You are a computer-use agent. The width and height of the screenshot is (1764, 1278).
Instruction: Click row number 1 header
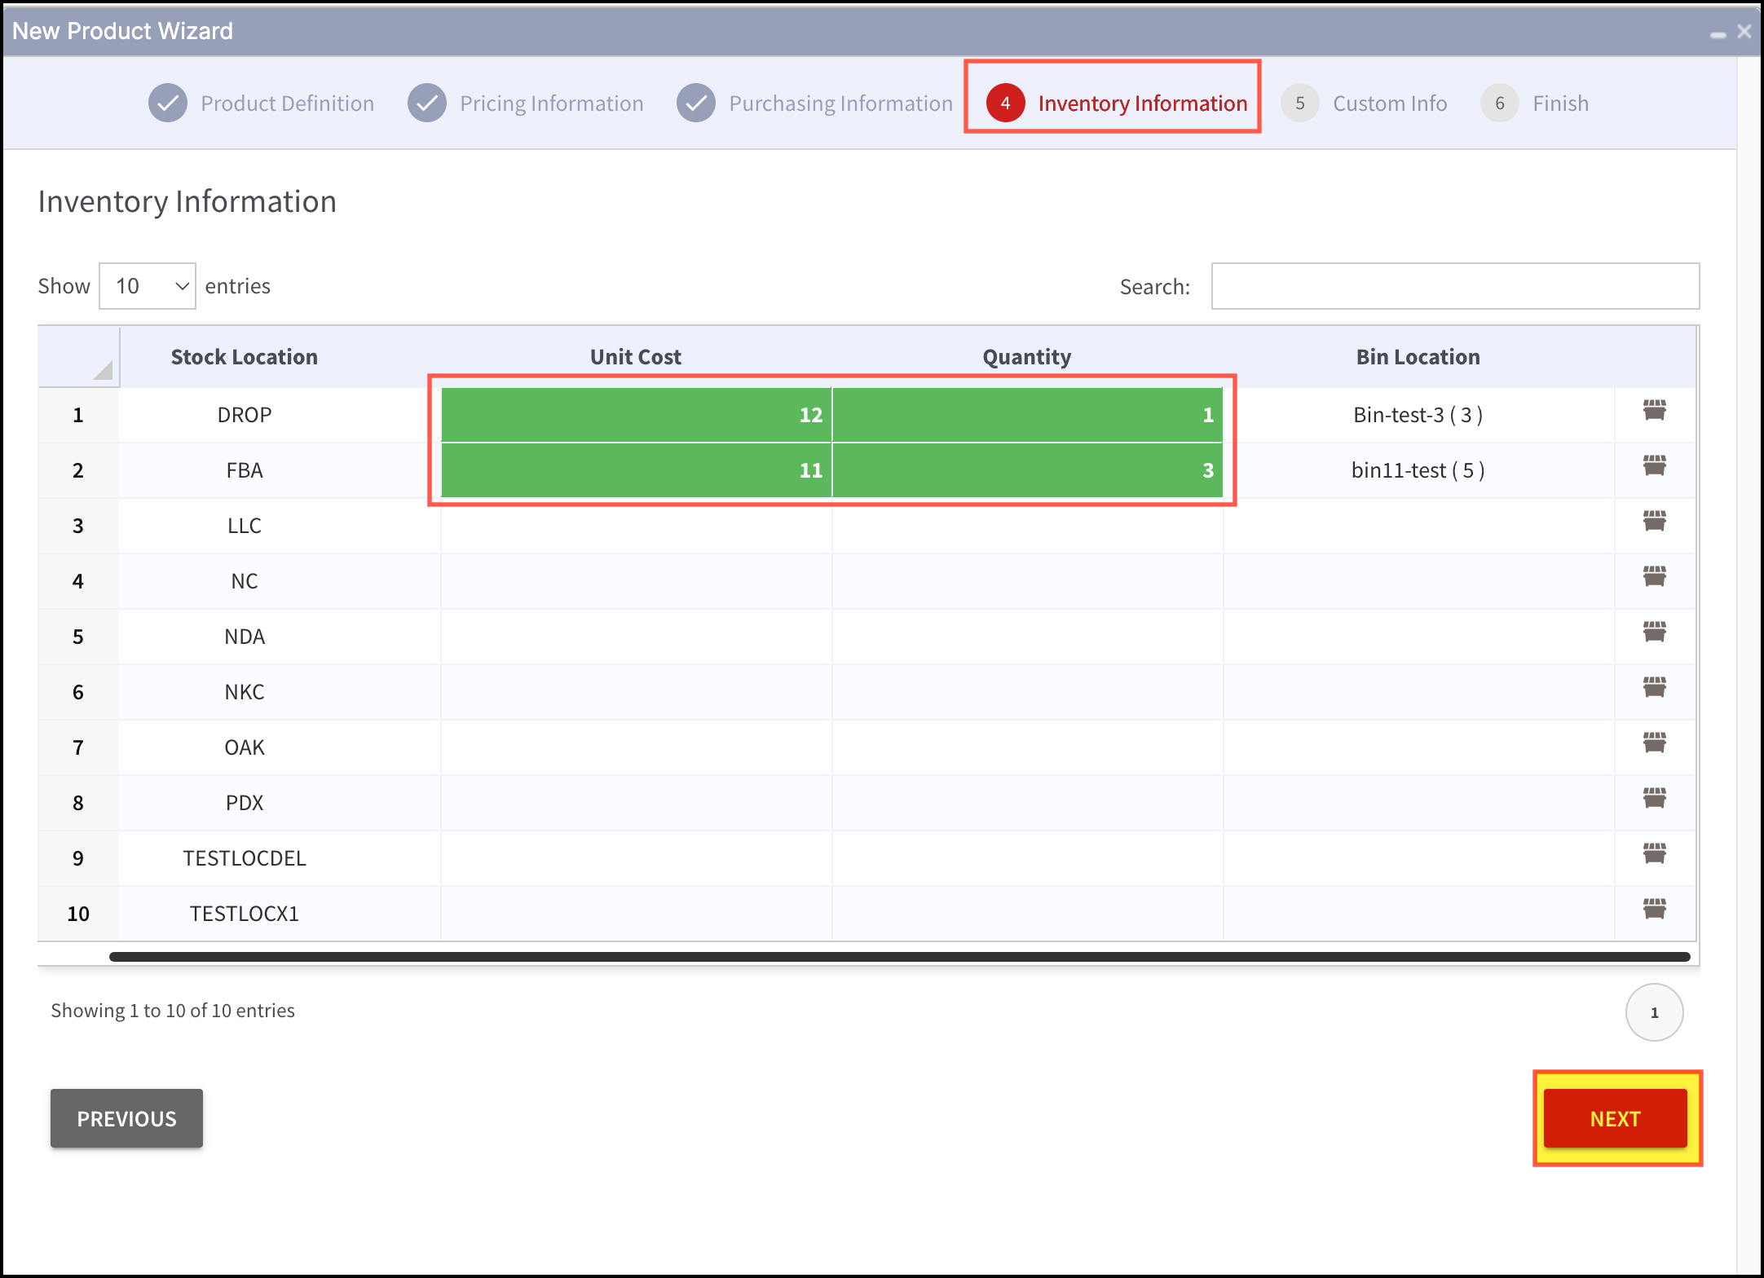pyautogui.click(x=78, y=415)
